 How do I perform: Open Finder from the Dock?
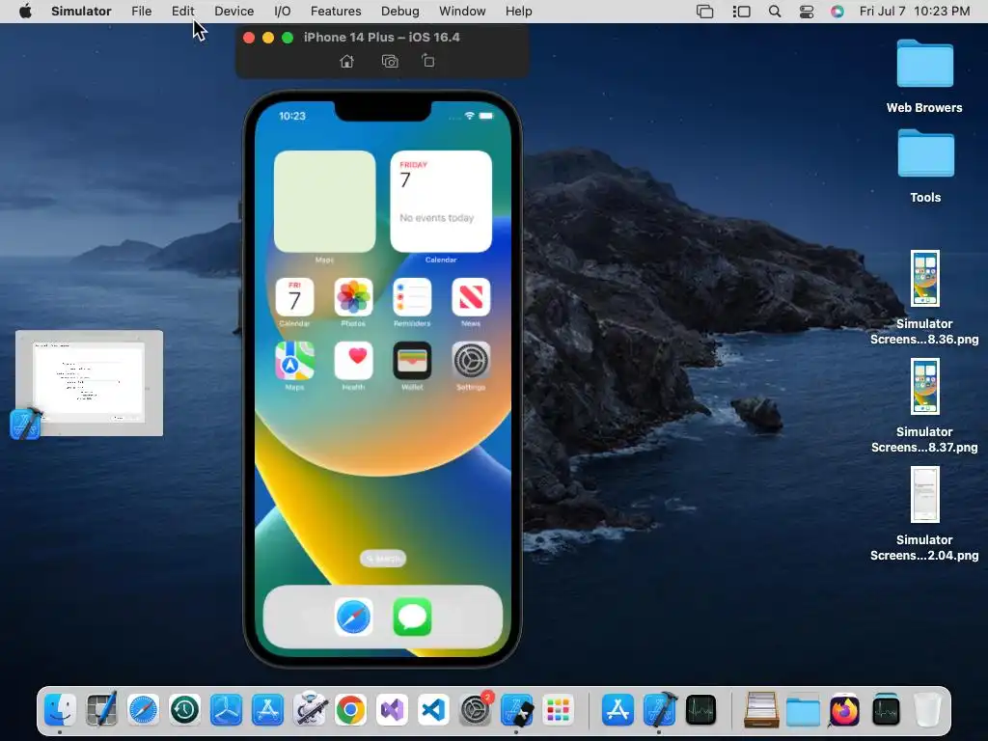click(x=60, y=710)
